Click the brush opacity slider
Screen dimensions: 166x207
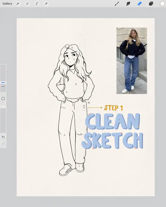pyautogui.click(x=3, y=119)
